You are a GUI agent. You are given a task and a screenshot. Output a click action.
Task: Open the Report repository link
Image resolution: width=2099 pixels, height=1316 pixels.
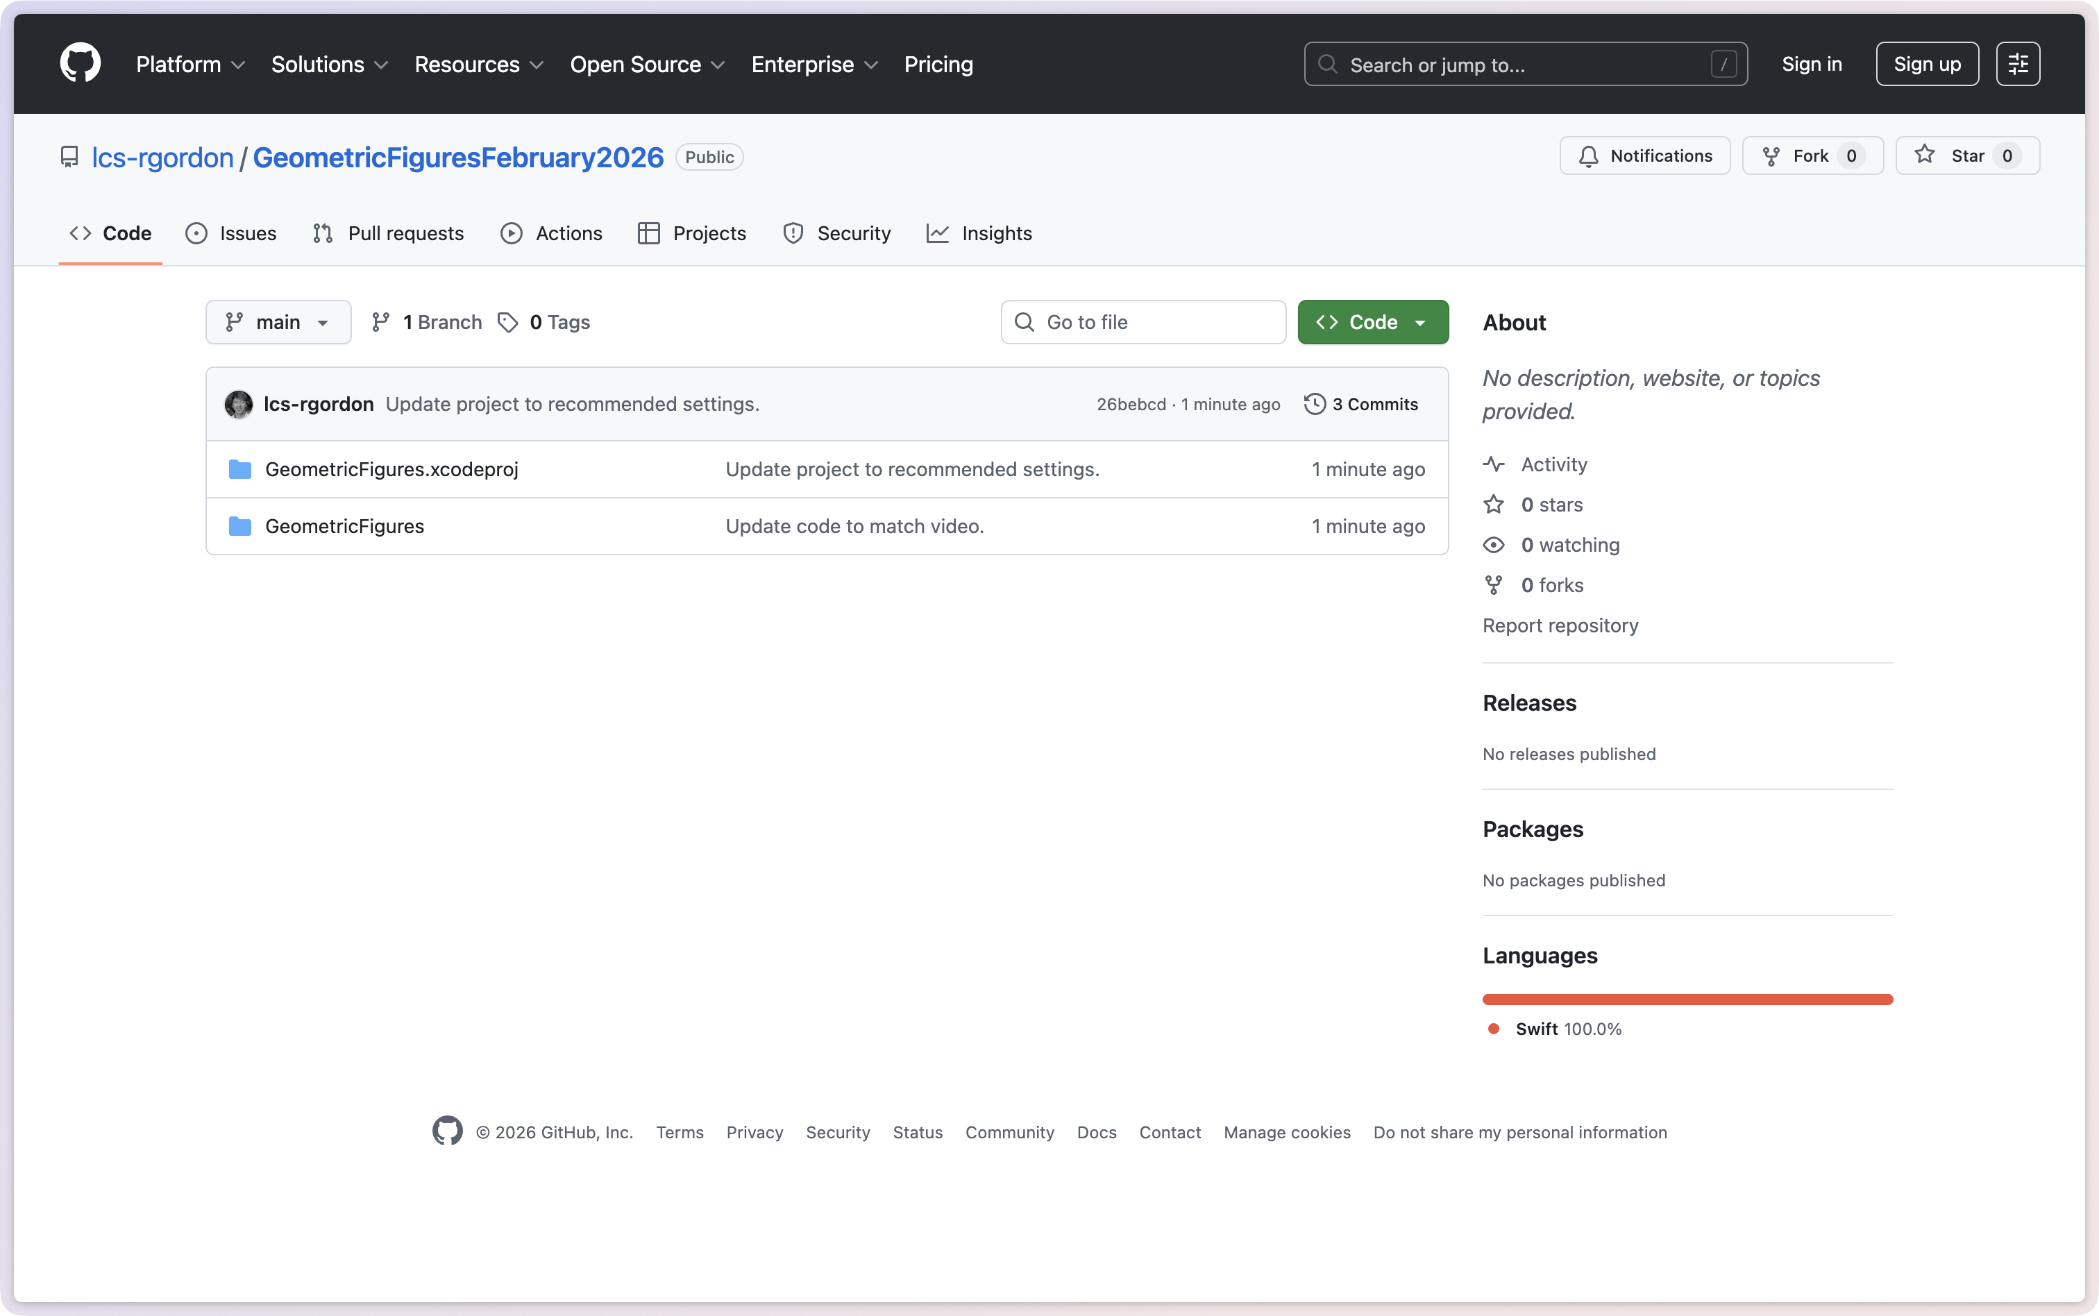click(1560, 626)
